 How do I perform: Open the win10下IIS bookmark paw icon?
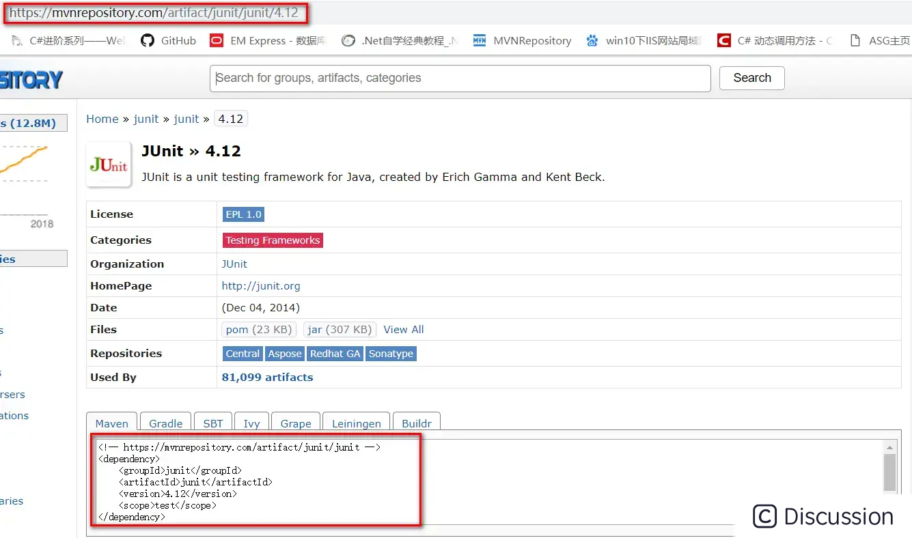coord(592,40)
